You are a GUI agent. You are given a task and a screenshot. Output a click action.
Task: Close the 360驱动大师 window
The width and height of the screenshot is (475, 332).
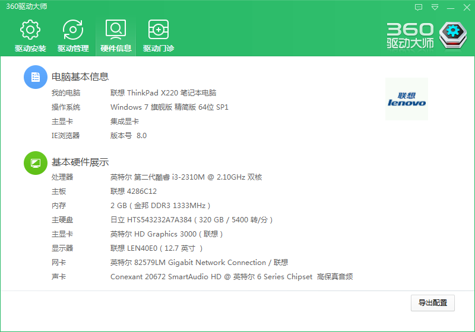[467, 7]
